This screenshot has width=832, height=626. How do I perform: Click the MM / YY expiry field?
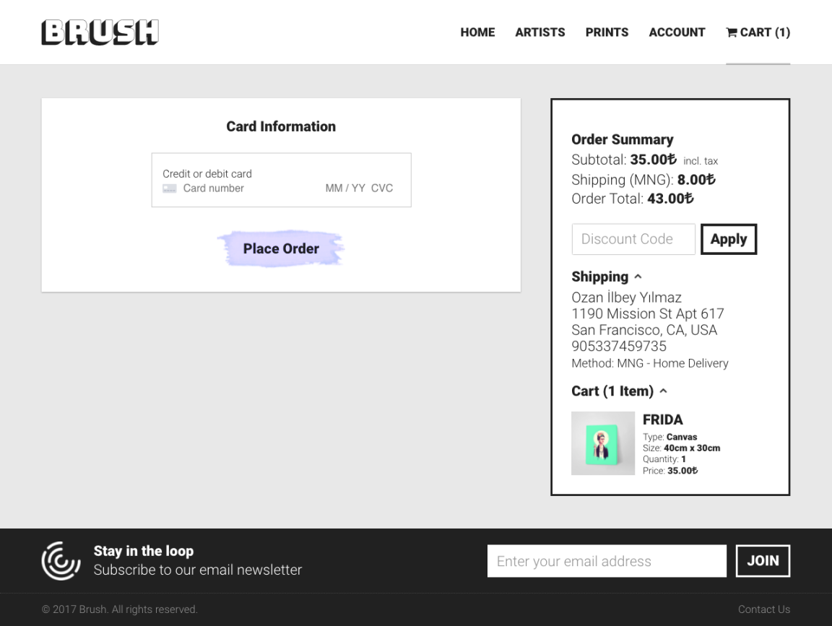pos(345,188)
